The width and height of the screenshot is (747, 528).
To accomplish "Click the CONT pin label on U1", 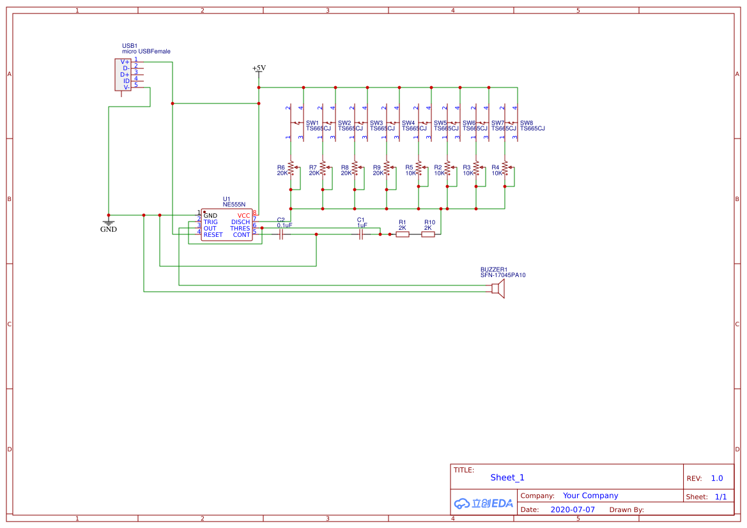I will (242, 235).
